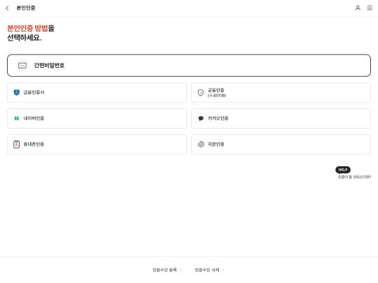Click the 공동인증 shield check icon

201,93
